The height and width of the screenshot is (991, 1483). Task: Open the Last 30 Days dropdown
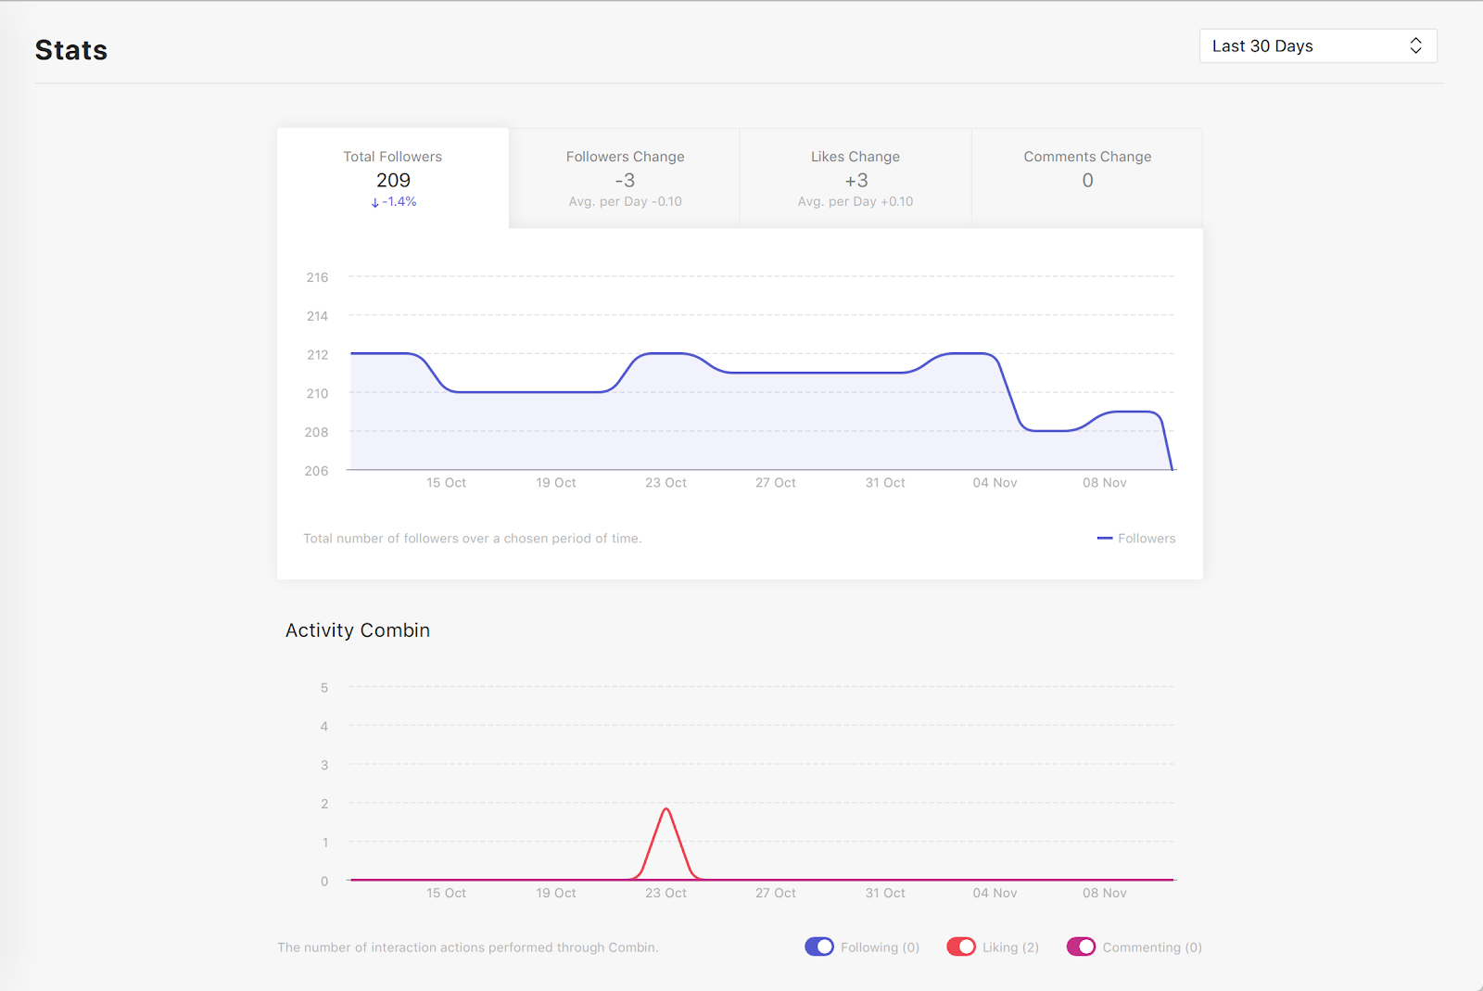point(1316,46)
